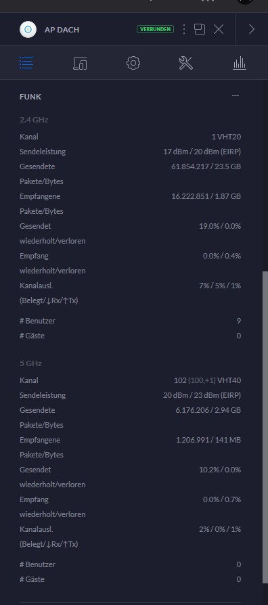Click the 102 (100,+1) VHT40 channel value
Image resolution: width=268 pixels, height=605 pixels.
207,380
